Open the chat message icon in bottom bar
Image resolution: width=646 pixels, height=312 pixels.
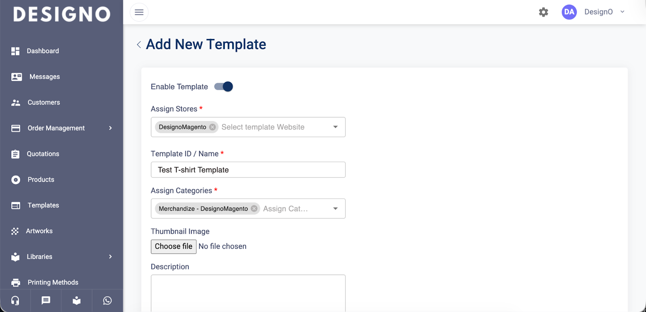coord(46,301)
